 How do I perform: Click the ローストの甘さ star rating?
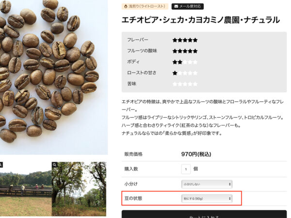(x=185, y=73)
